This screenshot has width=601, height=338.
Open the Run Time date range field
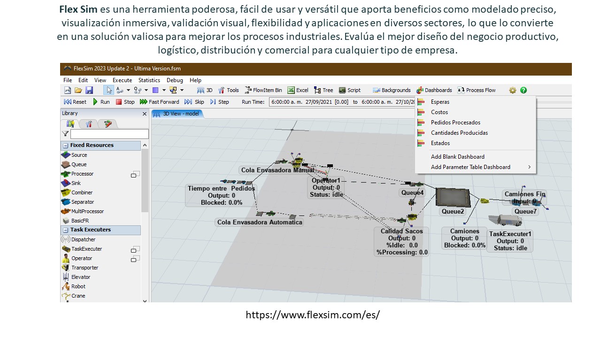click(x=341, y=102)
